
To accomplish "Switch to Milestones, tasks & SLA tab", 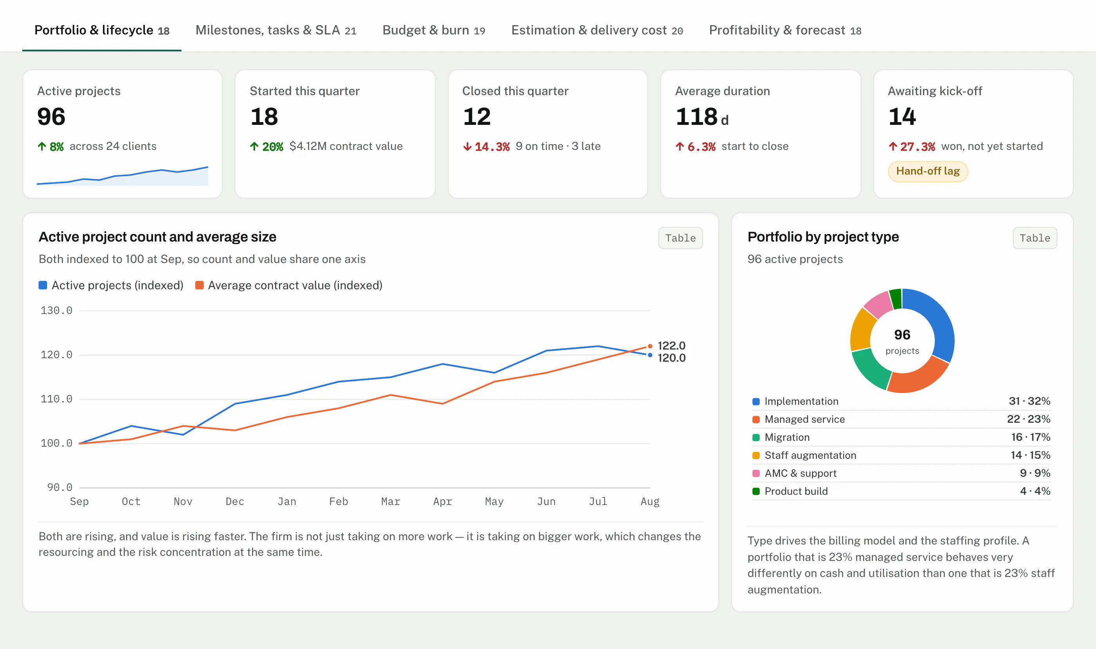I will tap(276, 30).
